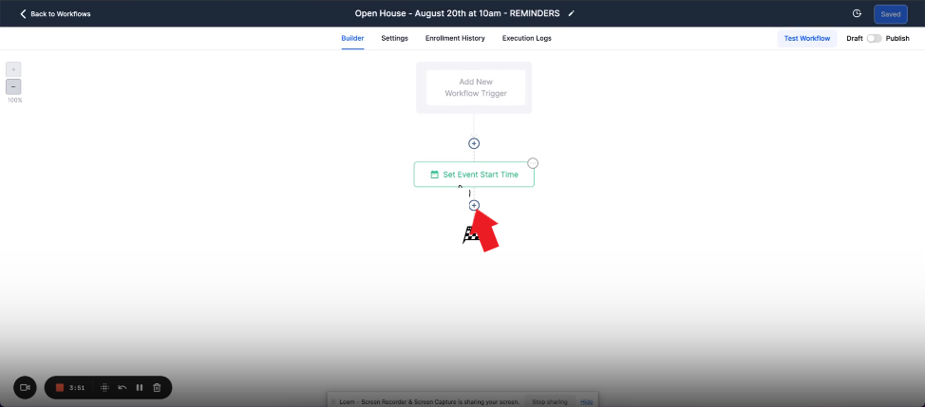Add action below Set Event Start Time
Screen dimensions: 925x407
pyautogui.click(x=474, y=205)
